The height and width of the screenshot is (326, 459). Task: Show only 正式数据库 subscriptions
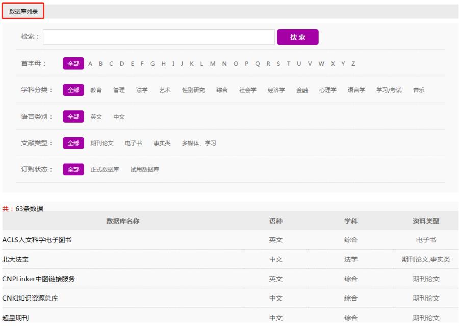105,170
